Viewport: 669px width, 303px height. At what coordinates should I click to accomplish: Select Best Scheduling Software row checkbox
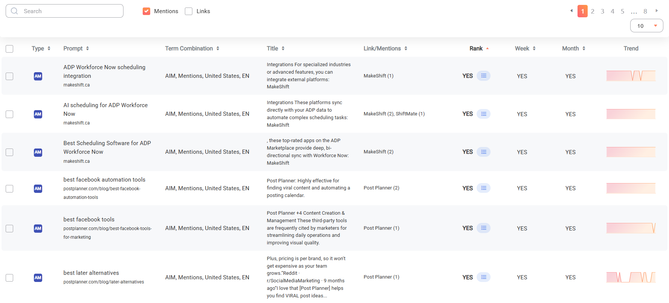tap(9, 152)
